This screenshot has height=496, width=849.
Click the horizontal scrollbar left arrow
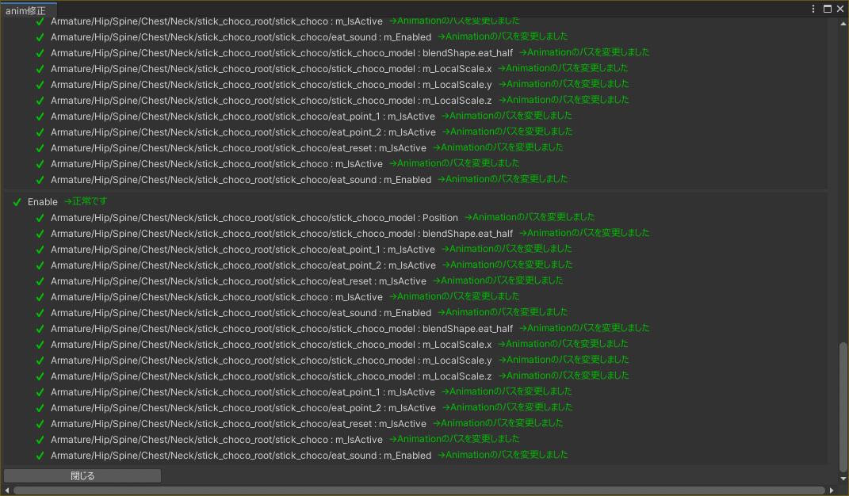pyautogui.click(x=7, y=490)
